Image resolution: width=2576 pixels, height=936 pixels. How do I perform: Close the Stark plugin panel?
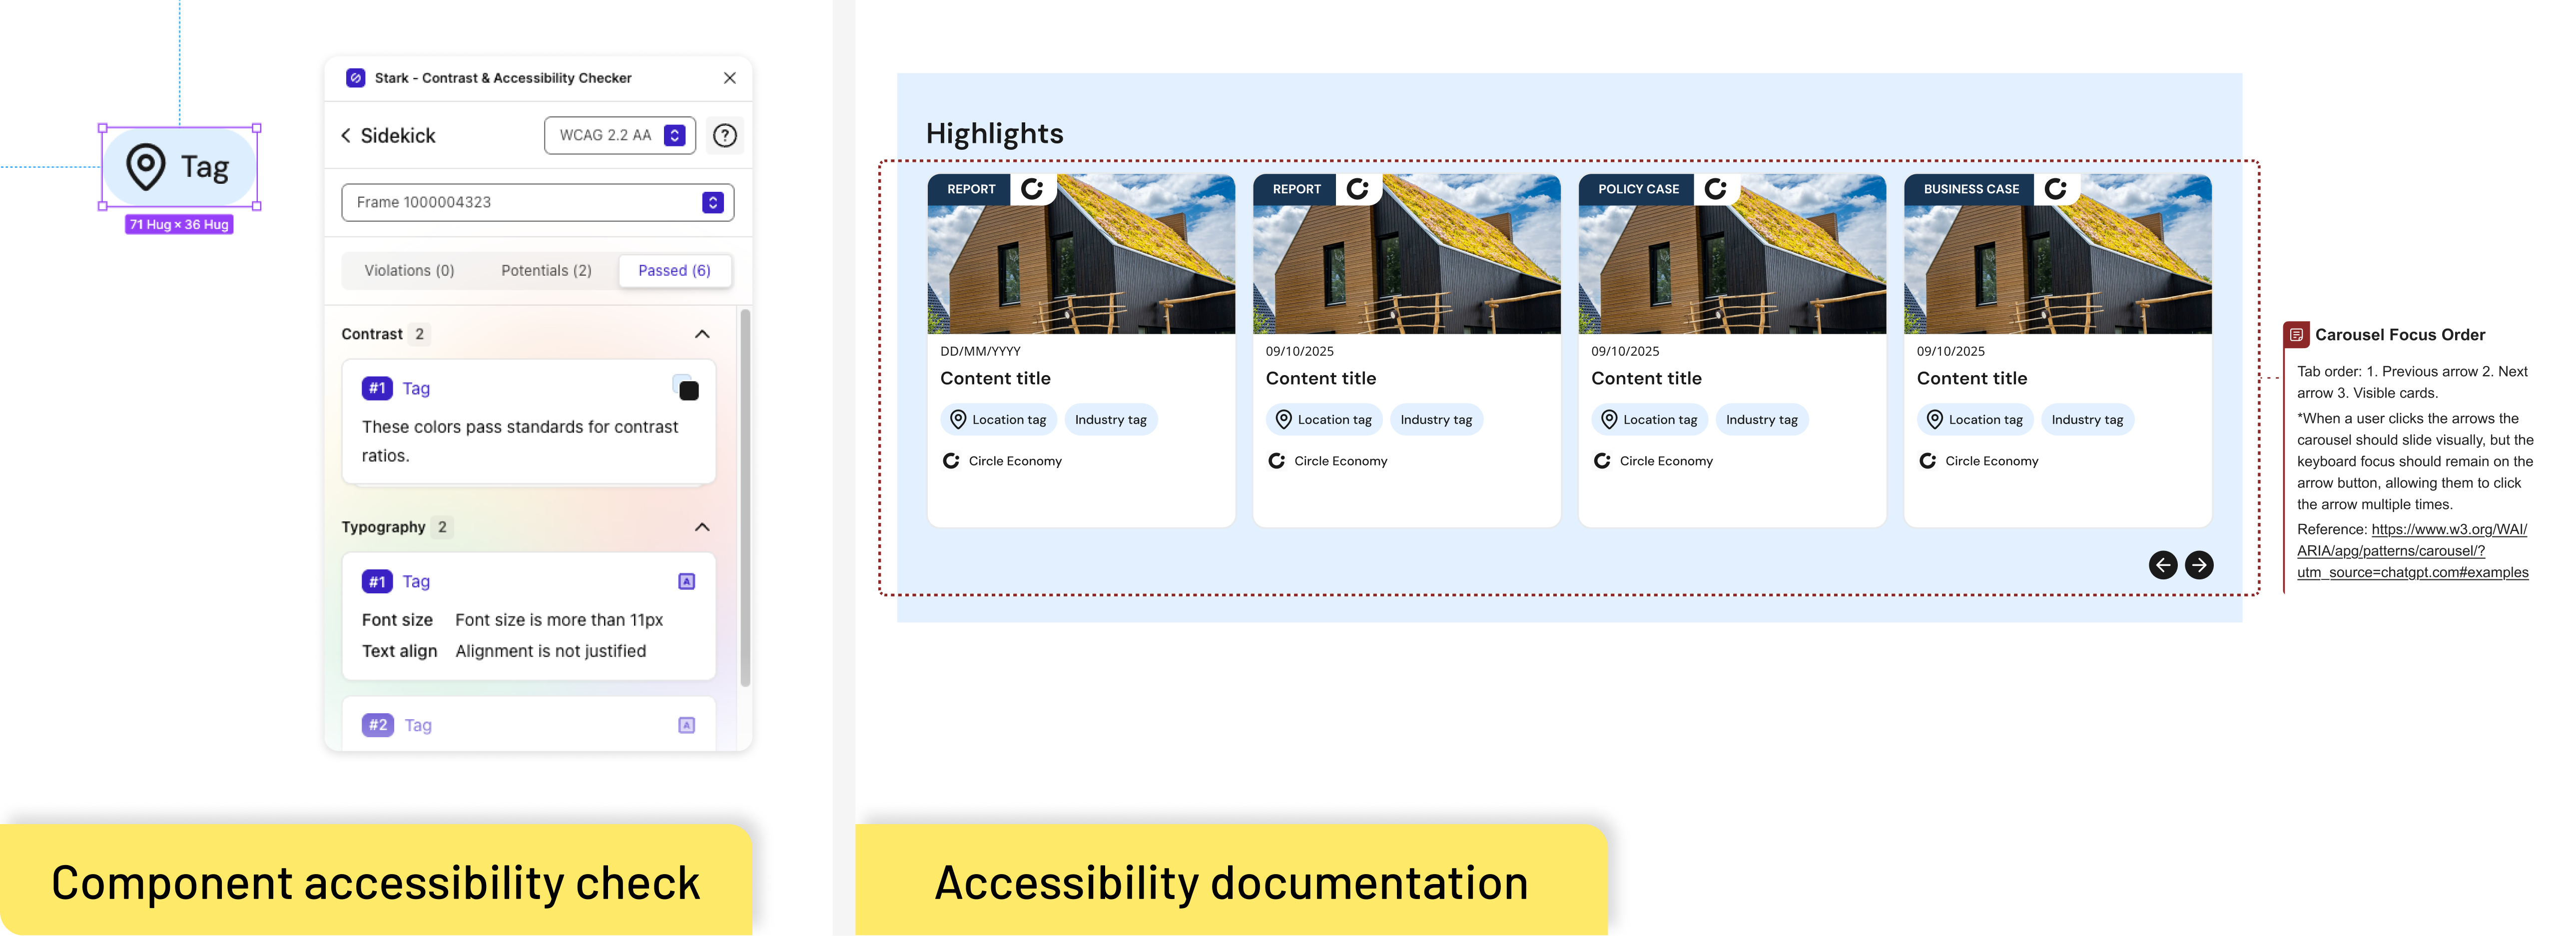point(729,78)
